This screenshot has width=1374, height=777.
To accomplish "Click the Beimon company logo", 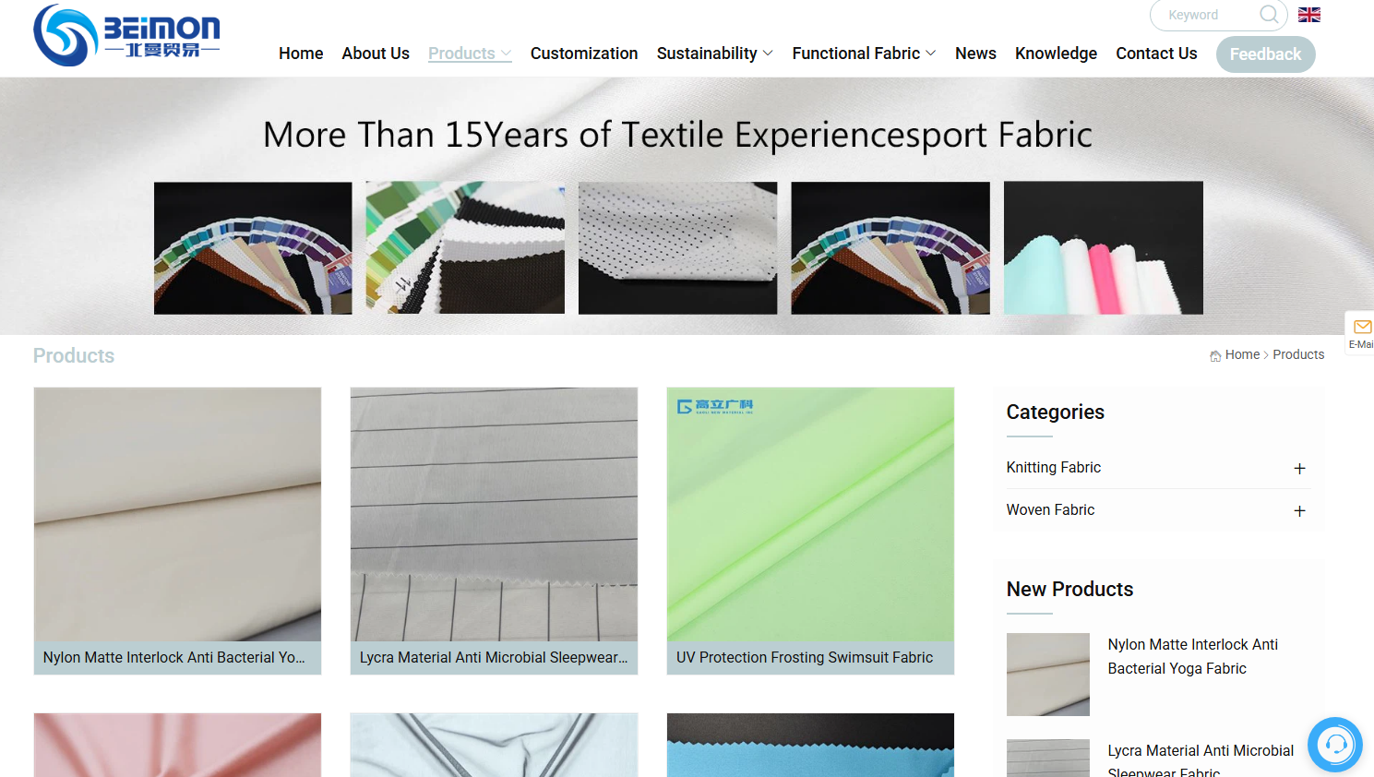I will click(126, 35).
